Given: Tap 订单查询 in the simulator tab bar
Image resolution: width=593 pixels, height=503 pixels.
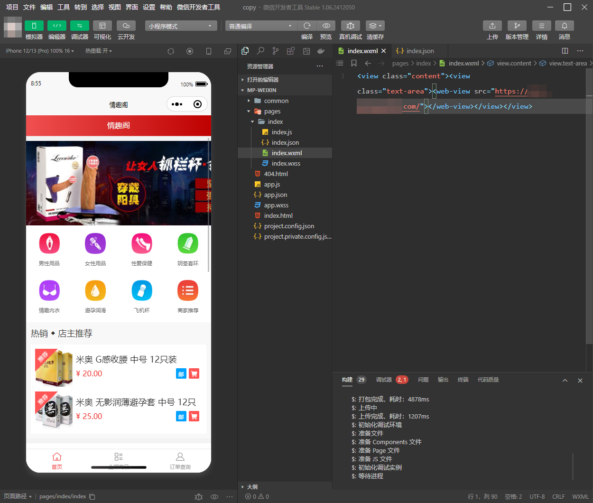Looking at the screenshot, I should click(x=180, y=460).
